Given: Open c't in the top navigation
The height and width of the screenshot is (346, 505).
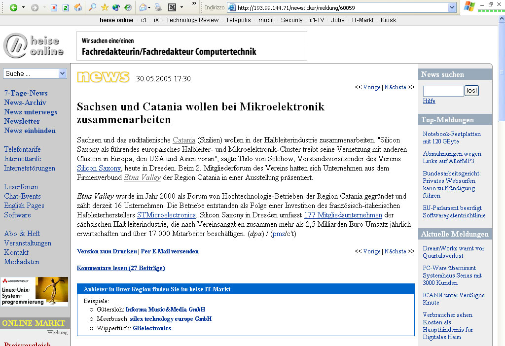Looking at the screenshot, I should tap(144, 20).
